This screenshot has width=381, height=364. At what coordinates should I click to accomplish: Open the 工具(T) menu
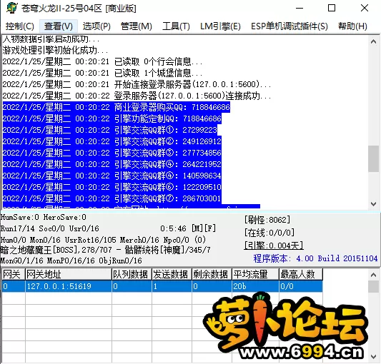pyautogui.click(x=176, y=26)
